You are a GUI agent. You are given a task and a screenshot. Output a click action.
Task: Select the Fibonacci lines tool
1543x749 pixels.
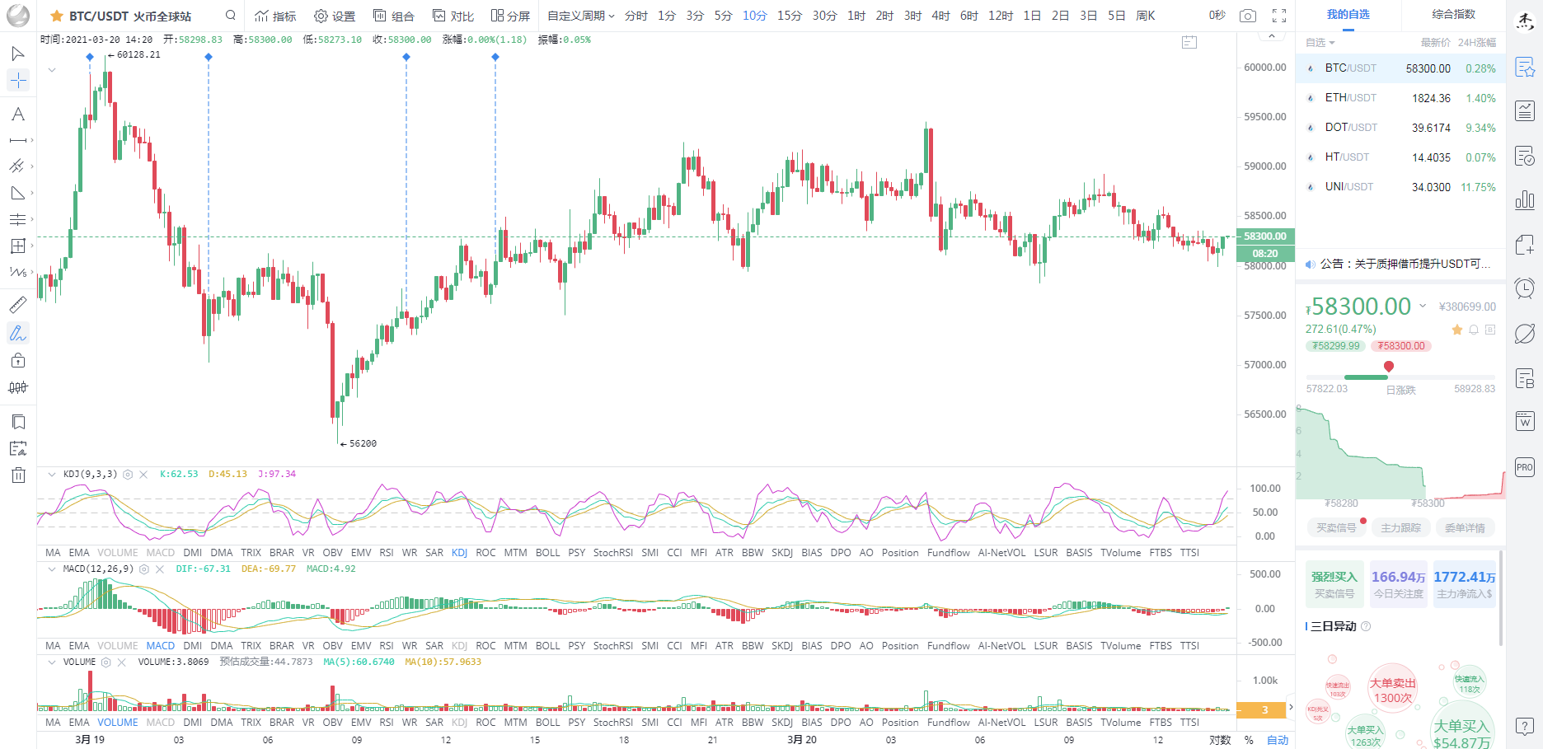17,219
